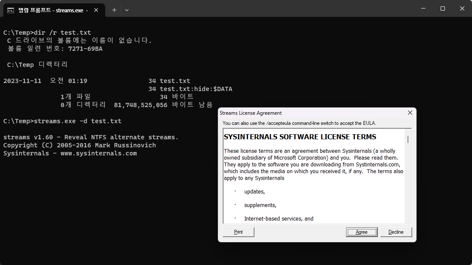
Task: Click the /accepteula command-line switch hint text
Action: (299, 123)
